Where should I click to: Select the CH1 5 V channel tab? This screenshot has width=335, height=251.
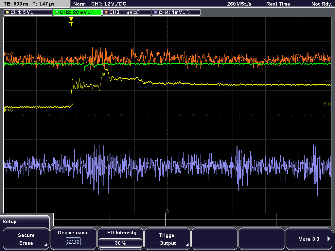[x=28, y=12]
